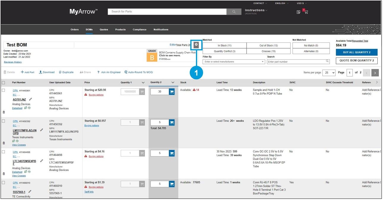Switch to the Compliance tab
Image resolution: width=383 pixels, height=200 pixels.
140,30
